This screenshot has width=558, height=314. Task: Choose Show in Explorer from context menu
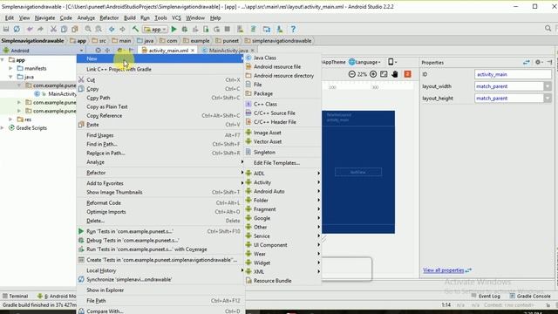pos(160,290)
